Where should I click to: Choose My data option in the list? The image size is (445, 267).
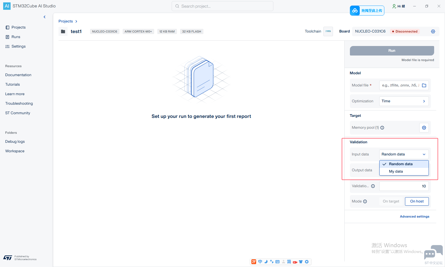tap(404, 172)
